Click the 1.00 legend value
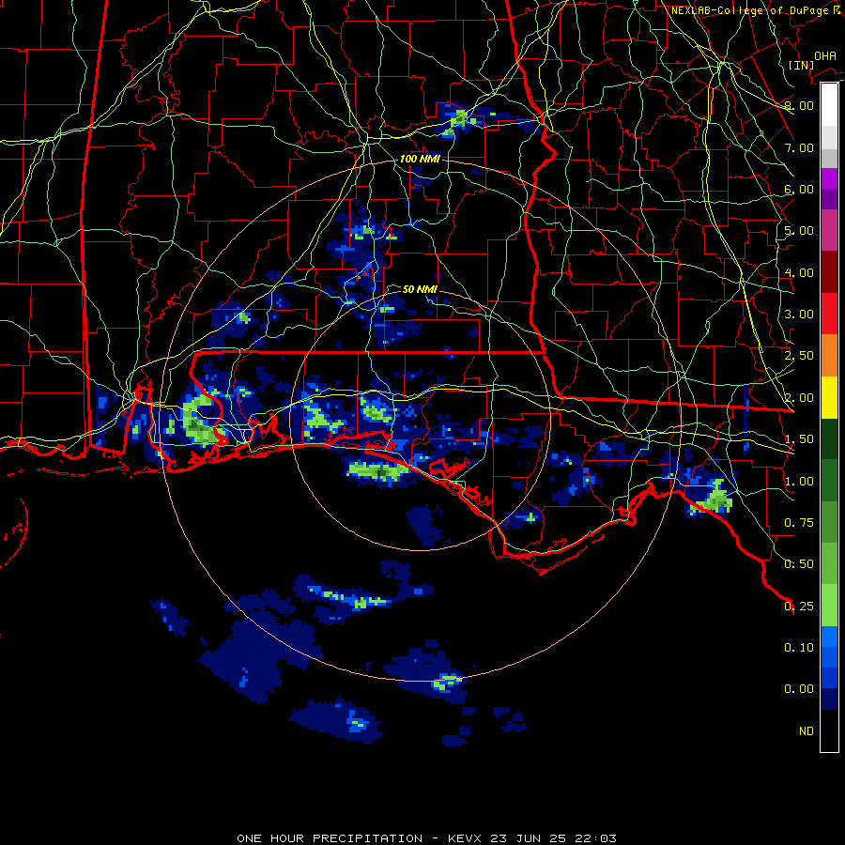The width and height of the screenshot is (845, 845). 799,482
